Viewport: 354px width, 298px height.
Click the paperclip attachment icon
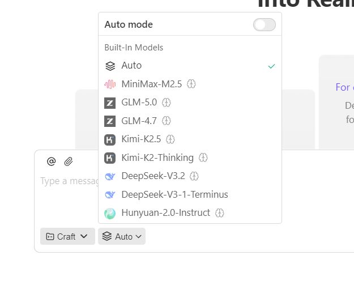click(69, 161)
